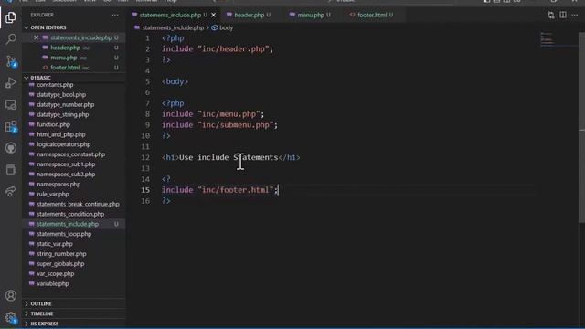This screenshot has width=585, height=329.
Task: Open the Search view in activity bar
Action: pyautogui.click(x=11, y=38)
